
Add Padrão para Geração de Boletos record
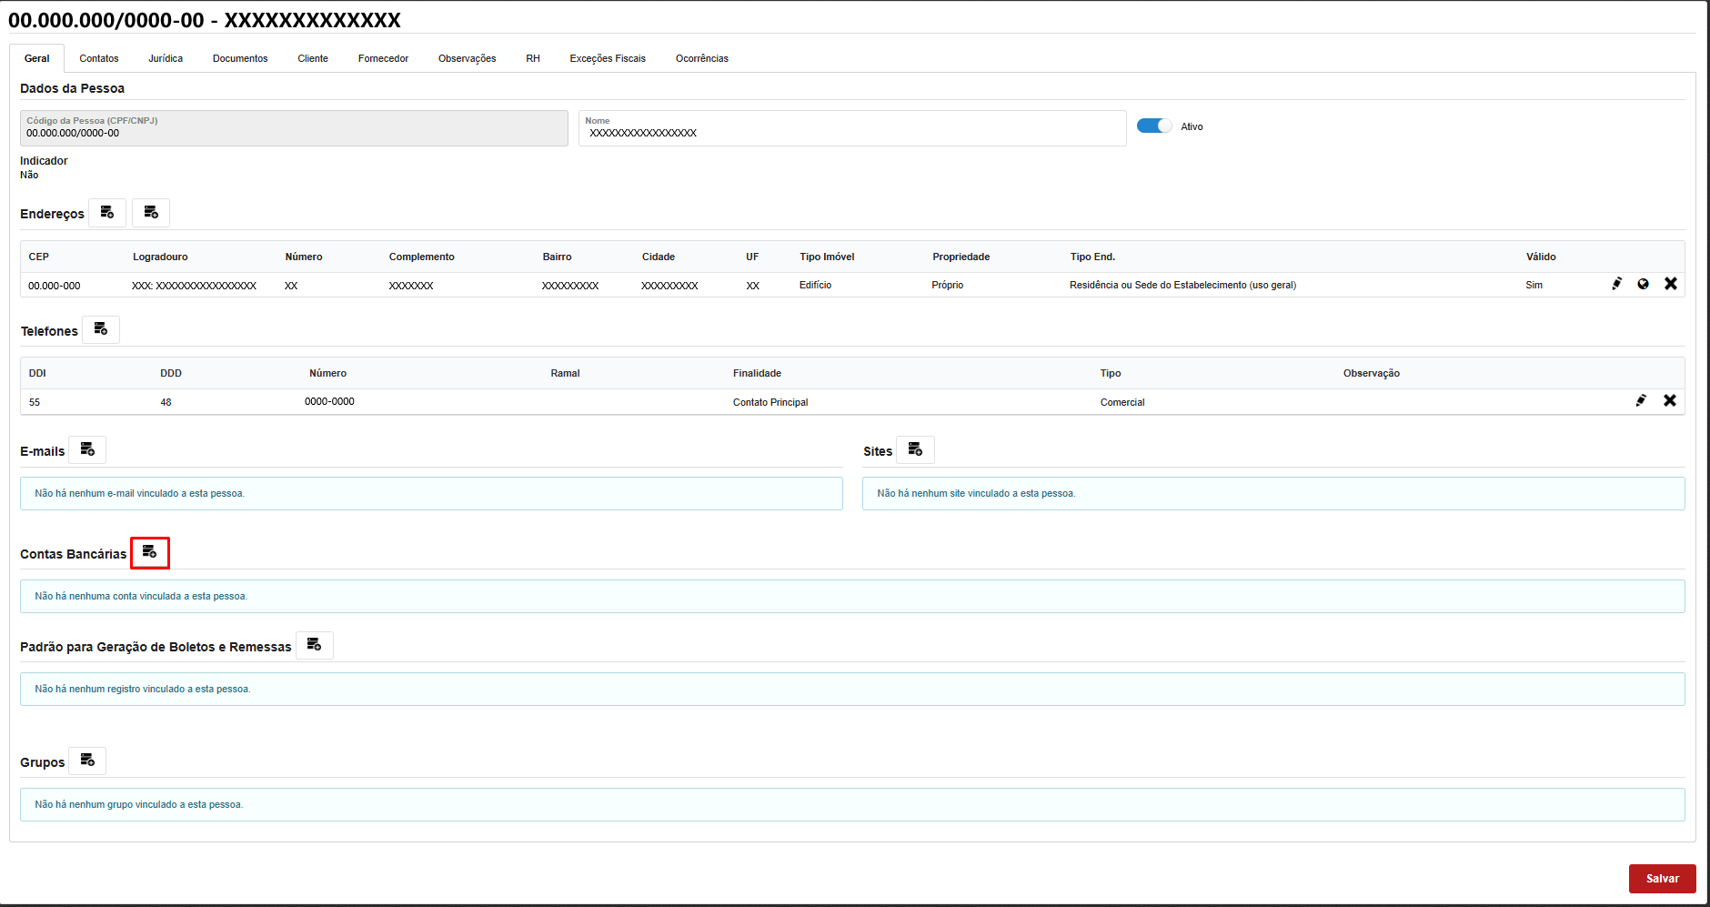tap(314, 645)
